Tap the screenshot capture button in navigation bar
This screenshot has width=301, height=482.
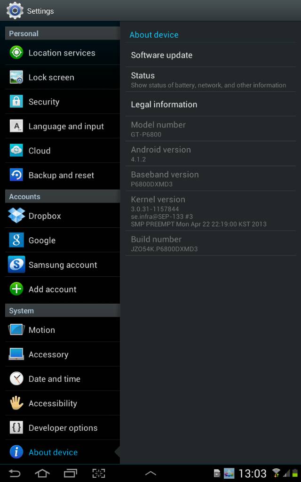pos(99,473)
